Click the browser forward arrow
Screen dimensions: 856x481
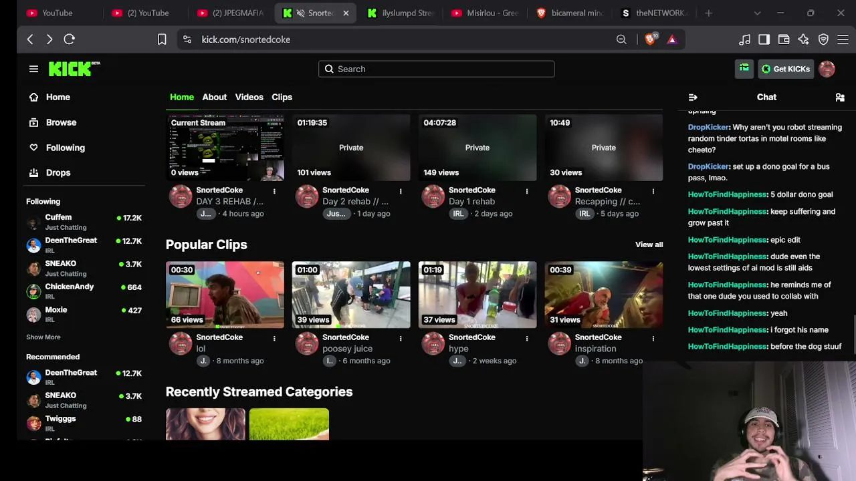[49, 39]
